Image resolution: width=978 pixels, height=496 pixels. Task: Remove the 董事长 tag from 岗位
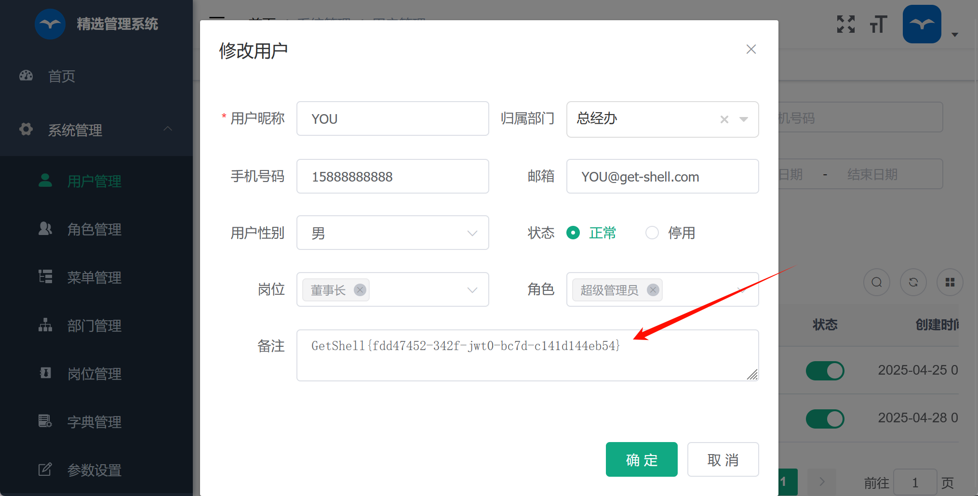click(x=360, y=290)
